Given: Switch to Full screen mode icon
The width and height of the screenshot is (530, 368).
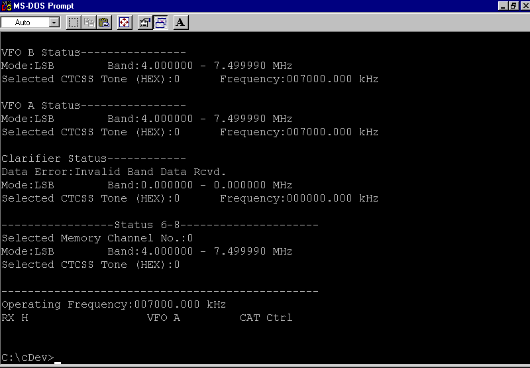Looking at the screenshot, I should pos(124,23).
